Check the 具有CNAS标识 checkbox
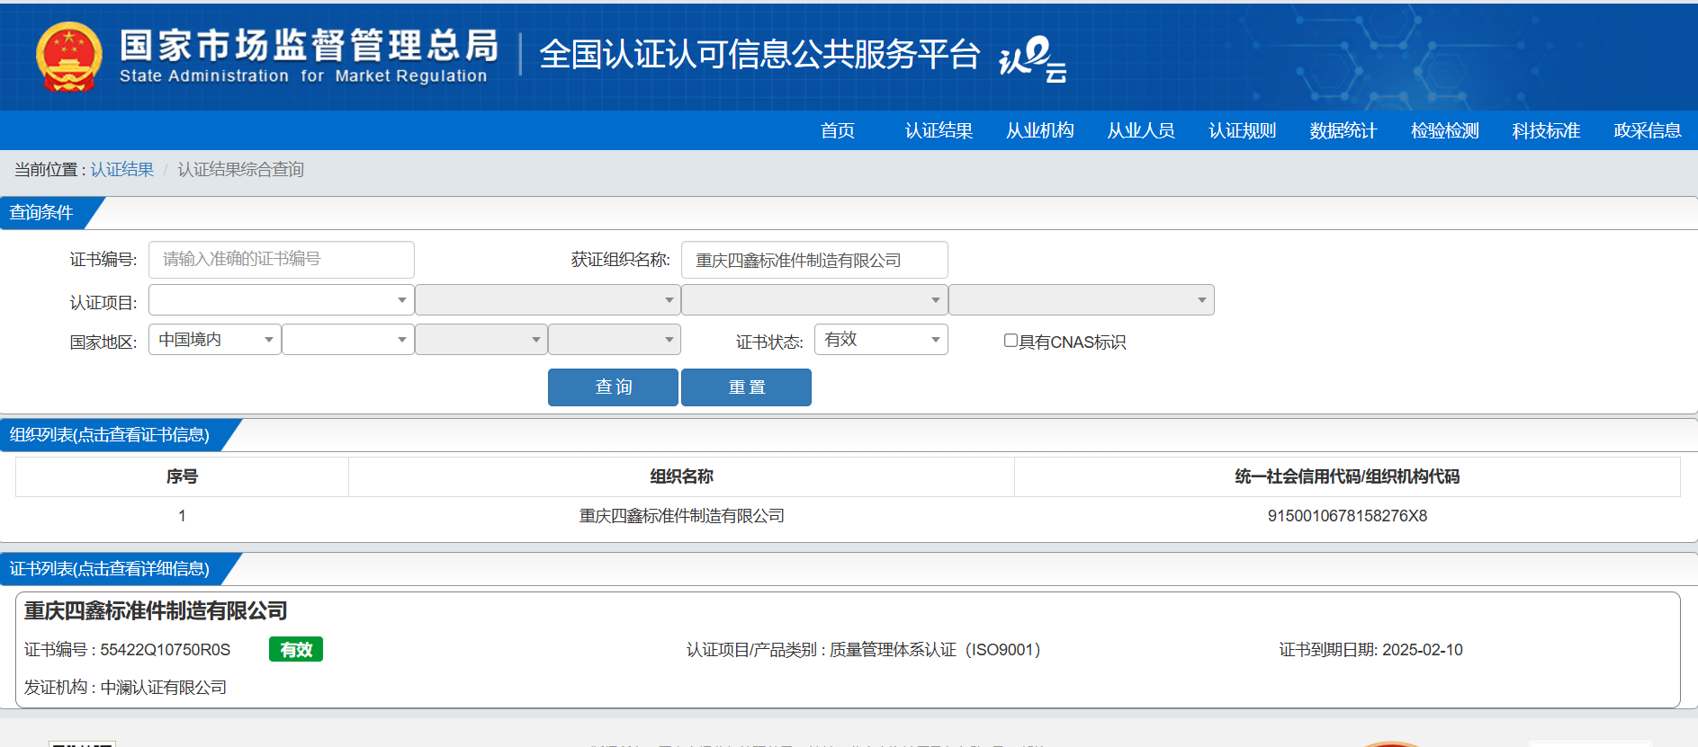 [1011, 341]
